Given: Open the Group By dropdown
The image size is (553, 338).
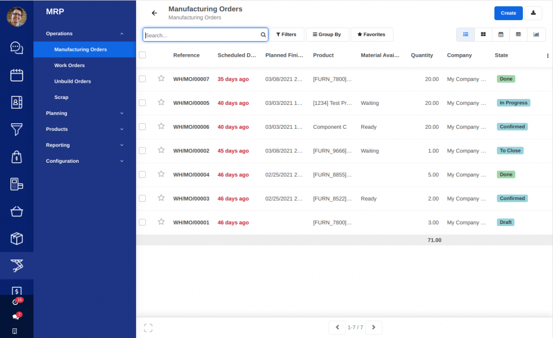Looking at the screenshot, I should (327, 34).
